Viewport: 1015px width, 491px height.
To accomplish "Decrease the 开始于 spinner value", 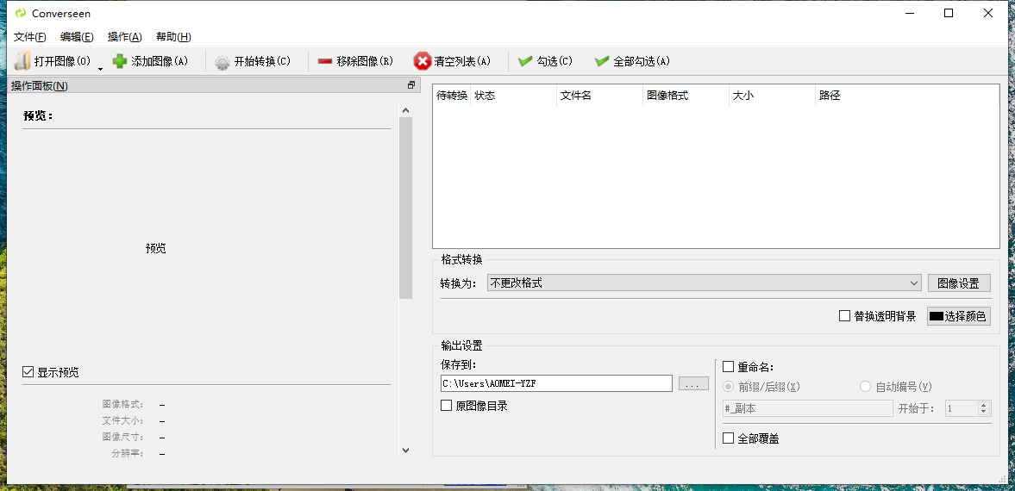I will click(x=984, y=412).
